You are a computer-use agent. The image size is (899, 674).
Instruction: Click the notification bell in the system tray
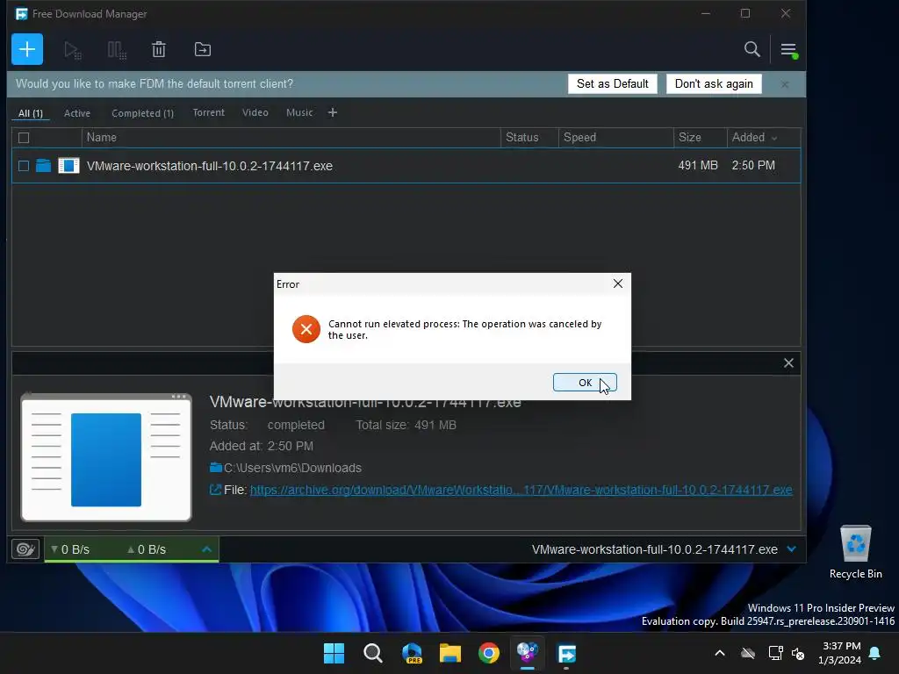pos(874,653)
